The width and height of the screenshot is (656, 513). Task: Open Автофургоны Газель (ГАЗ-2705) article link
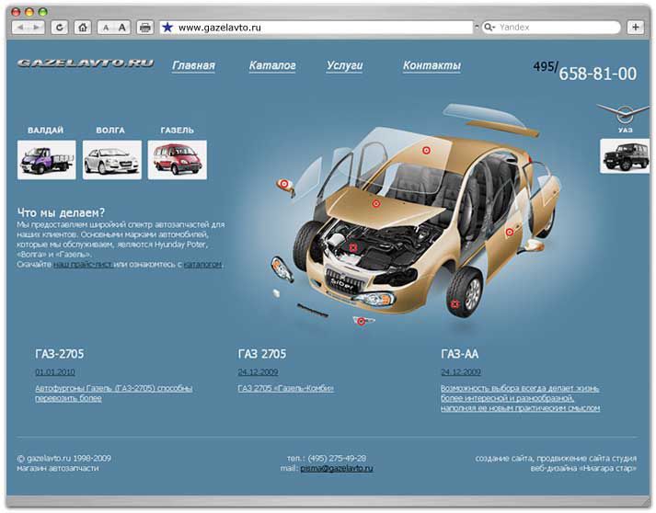pyautogui.click(x=114, y=393)
